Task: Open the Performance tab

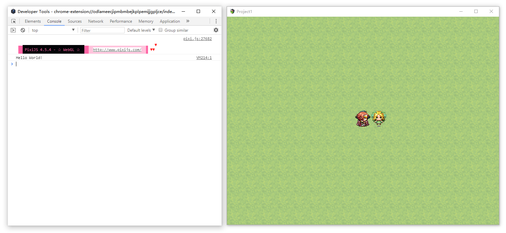Action: [x=121, y=21]
